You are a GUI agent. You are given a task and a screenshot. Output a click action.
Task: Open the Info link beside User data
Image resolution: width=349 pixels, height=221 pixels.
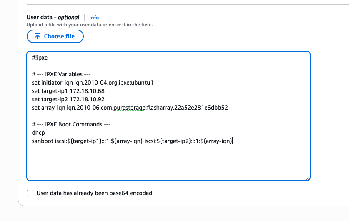[x=94, y=18]
